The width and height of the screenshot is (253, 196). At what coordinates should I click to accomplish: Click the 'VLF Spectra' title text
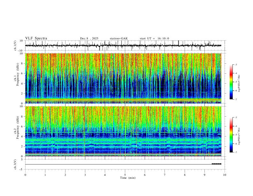coord(36,38)
